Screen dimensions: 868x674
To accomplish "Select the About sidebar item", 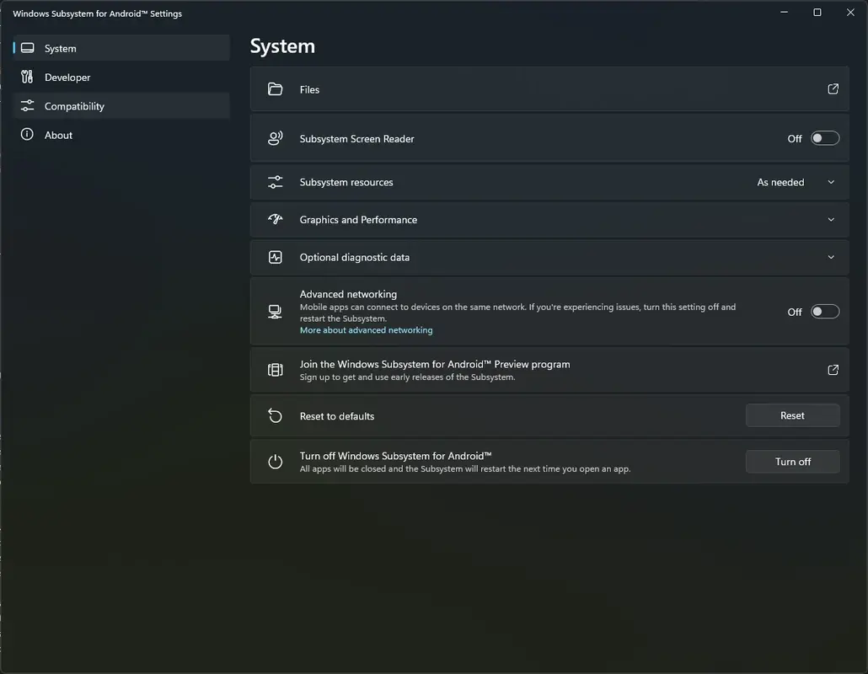I will click(58, 135).
